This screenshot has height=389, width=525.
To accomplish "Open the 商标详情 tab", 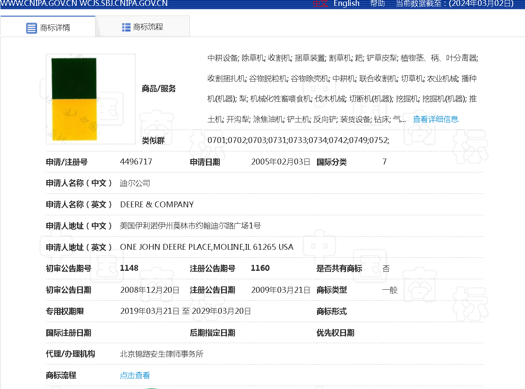I will tap(48, 27).
